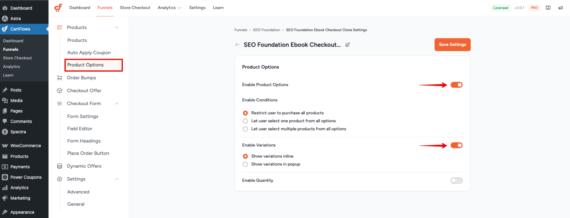The height and width of the screenshot is (218, 570).
Task: Open the Store Checkout tab
Action: click(135, 8)
